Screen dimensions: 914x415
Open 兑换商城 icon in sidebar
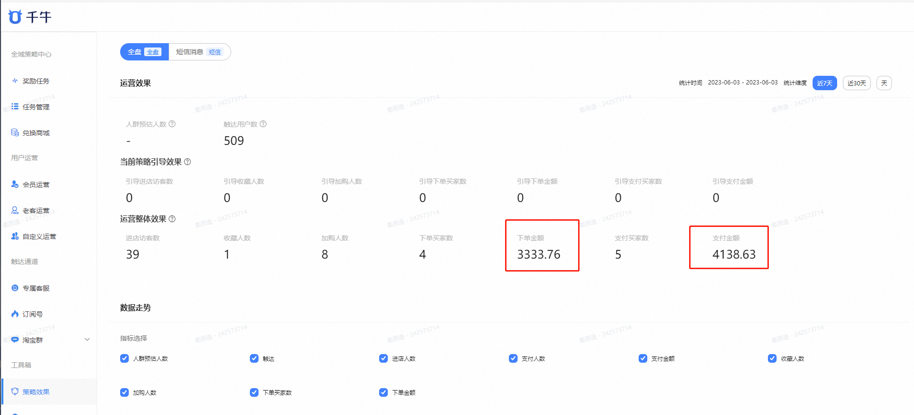pyautogui.click(x=15, y=132)
